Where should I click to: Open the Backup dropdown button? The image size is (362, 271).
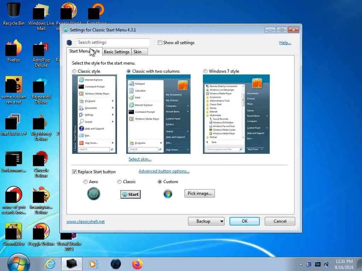[x=206, y=221]
